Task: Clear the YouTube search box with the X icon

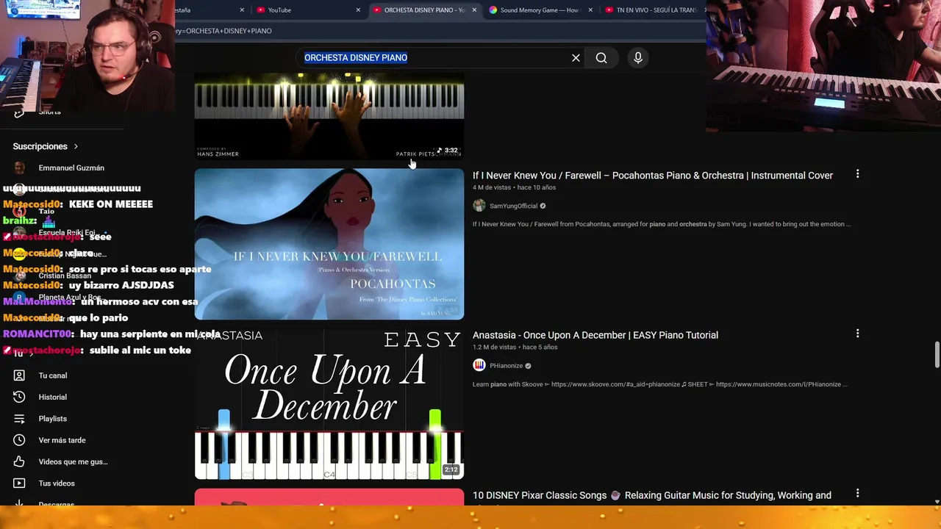Action: [576, 58]
